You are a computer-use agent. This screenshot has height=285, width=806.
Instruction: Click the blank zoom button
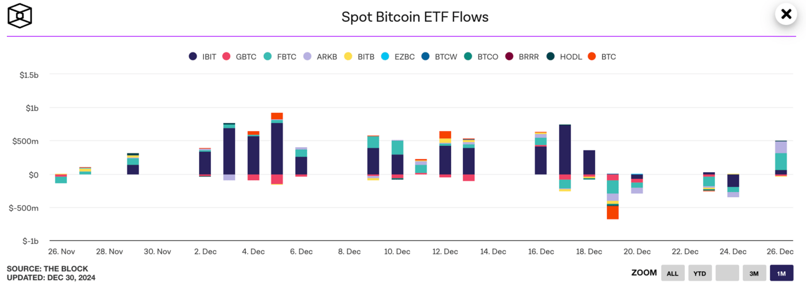[727, 273]
